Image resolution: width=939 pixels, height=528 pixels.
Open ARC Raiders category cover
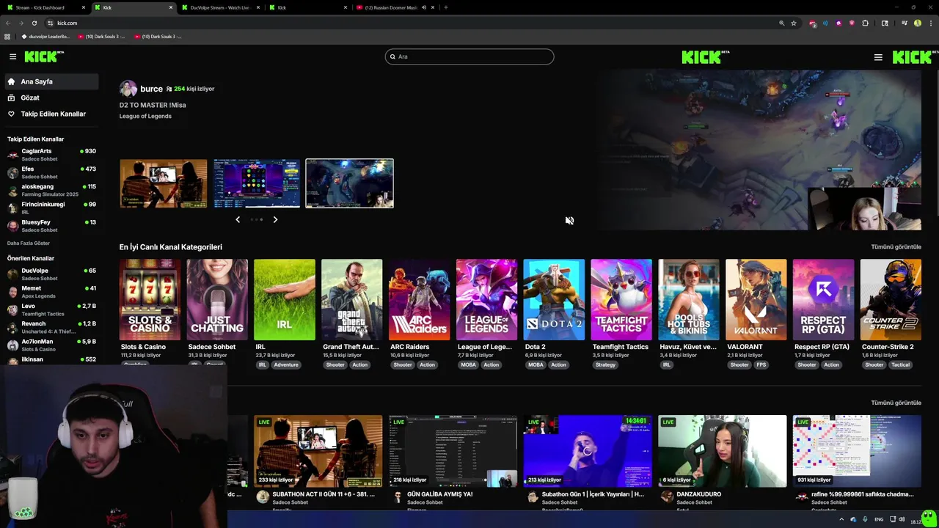(419, 299)
